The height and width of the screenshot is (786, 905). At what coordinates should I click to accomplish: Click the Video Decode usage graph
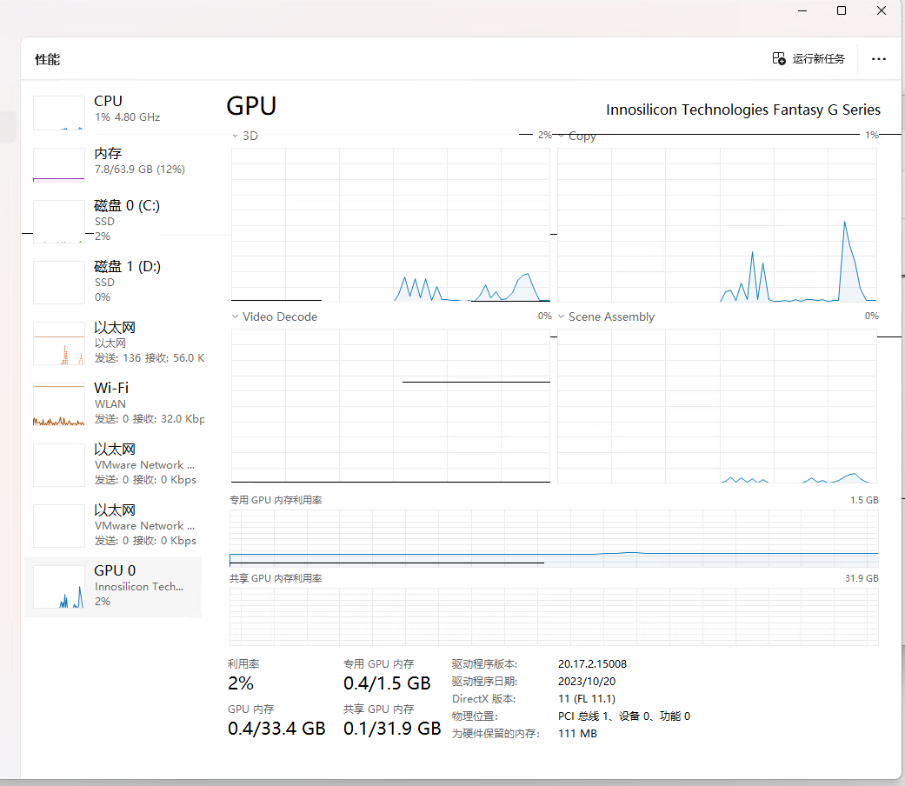point(390,406)
